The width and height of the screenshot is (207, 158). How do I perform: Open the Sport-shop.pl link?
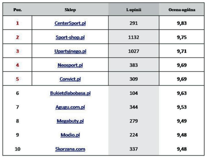point(70,37)
